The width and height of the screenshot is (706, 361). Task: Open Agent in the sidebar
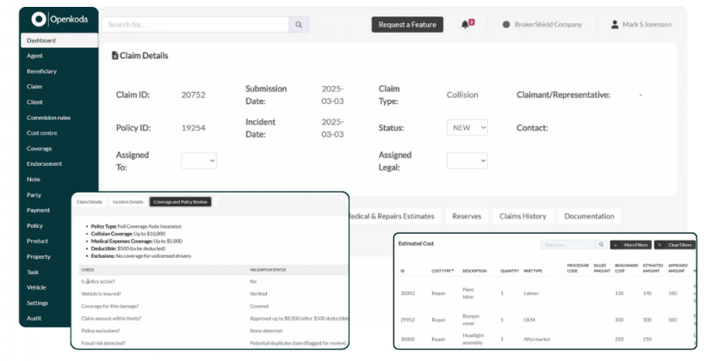(x=34, y=56)
